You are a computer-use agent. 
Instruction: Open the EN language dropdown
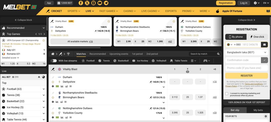pyautogui.click(x=266, y=3)
